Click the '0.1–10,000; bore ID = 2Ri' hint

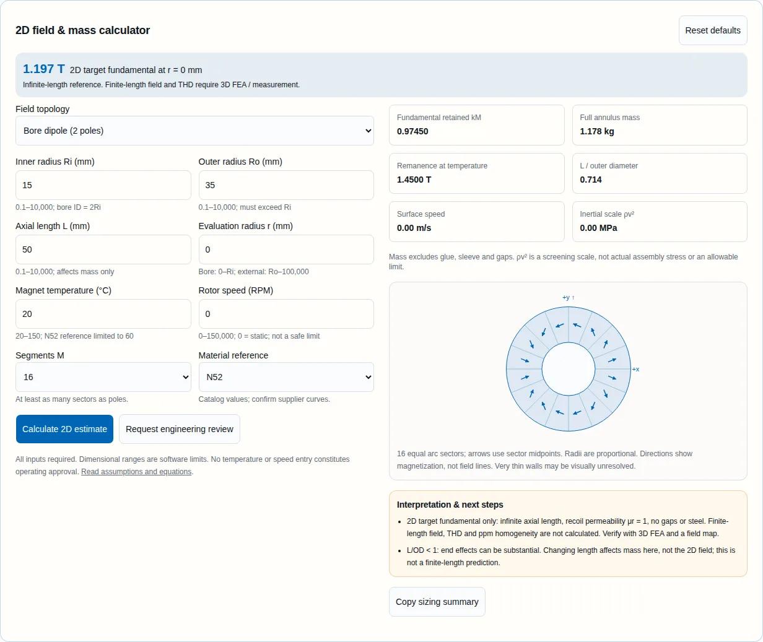58,207
